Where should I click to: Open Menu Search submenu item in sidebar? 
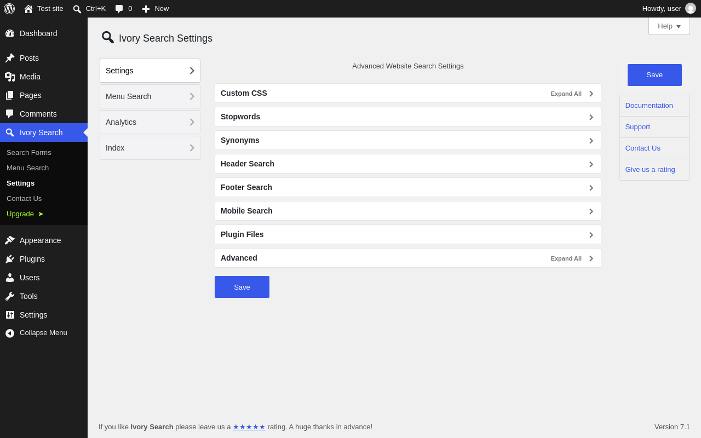pos(27,168)
